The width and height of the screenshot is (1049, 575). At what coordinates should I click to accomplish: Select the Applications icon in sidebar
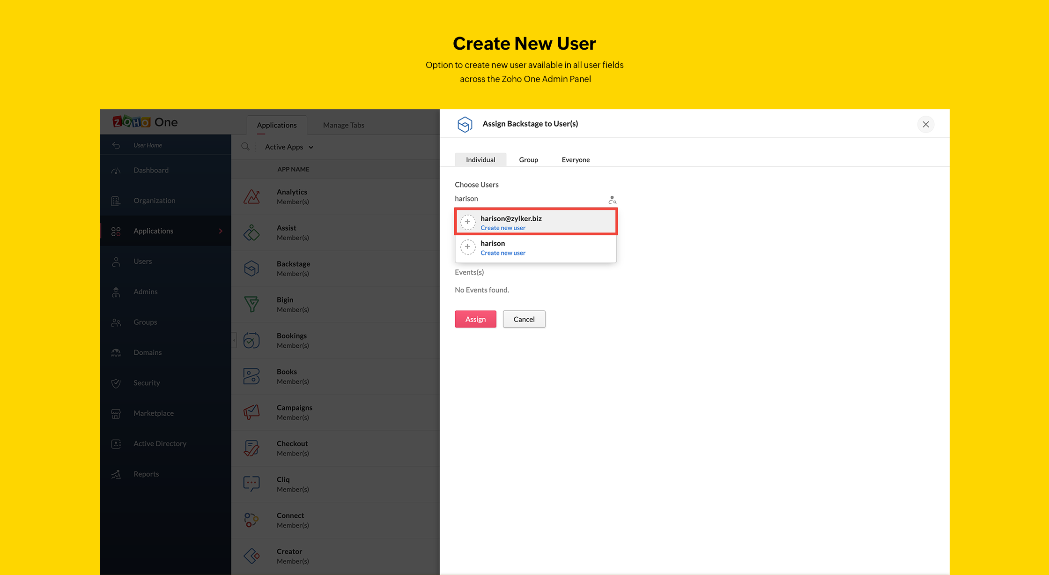click(x=115, y=231)
